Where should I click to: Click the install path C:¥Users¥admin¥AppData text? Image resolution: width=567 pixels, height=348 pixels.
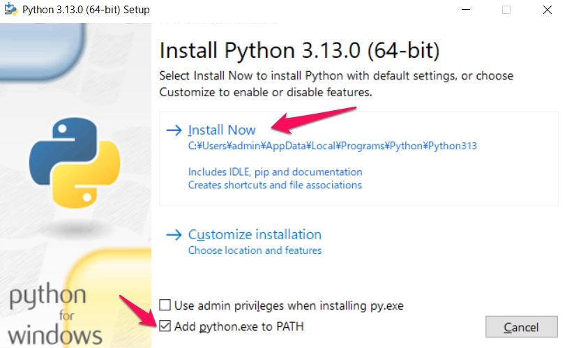(x=332, y=146)
